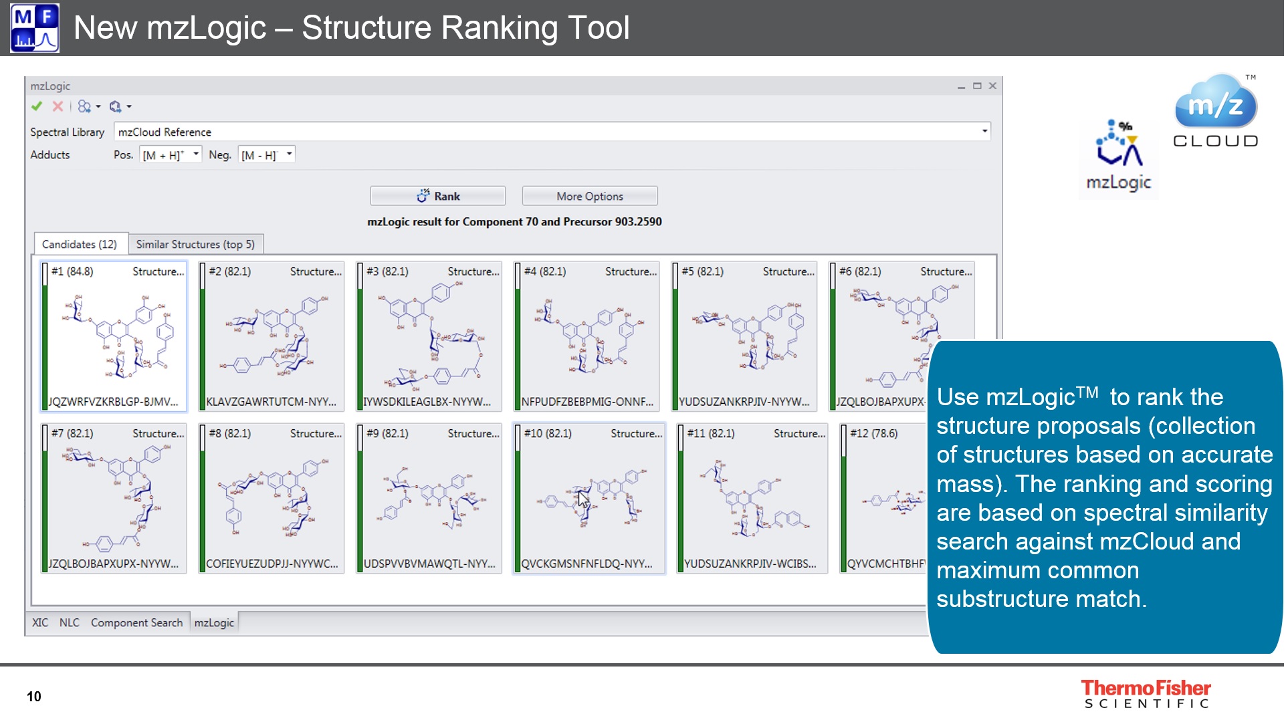1286x722 pixels.
Task: Click the red X cancel icon
Action: click(58, 106)
